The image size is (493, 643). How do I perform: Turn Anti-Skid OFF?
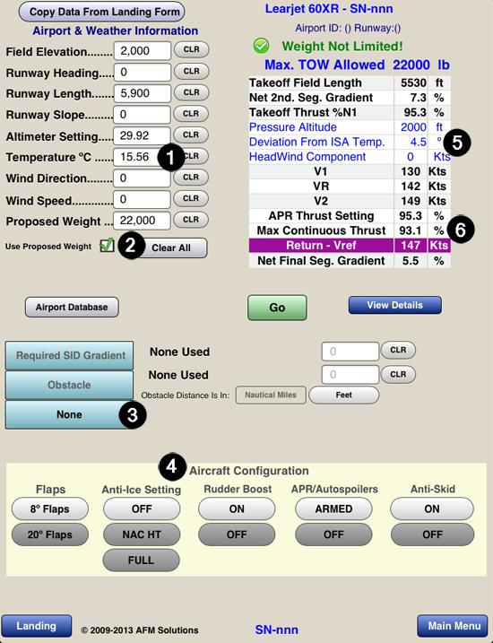coord(432,534)
